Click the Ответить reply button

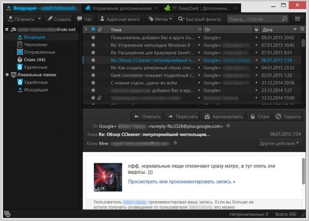(x=147, y=116)
